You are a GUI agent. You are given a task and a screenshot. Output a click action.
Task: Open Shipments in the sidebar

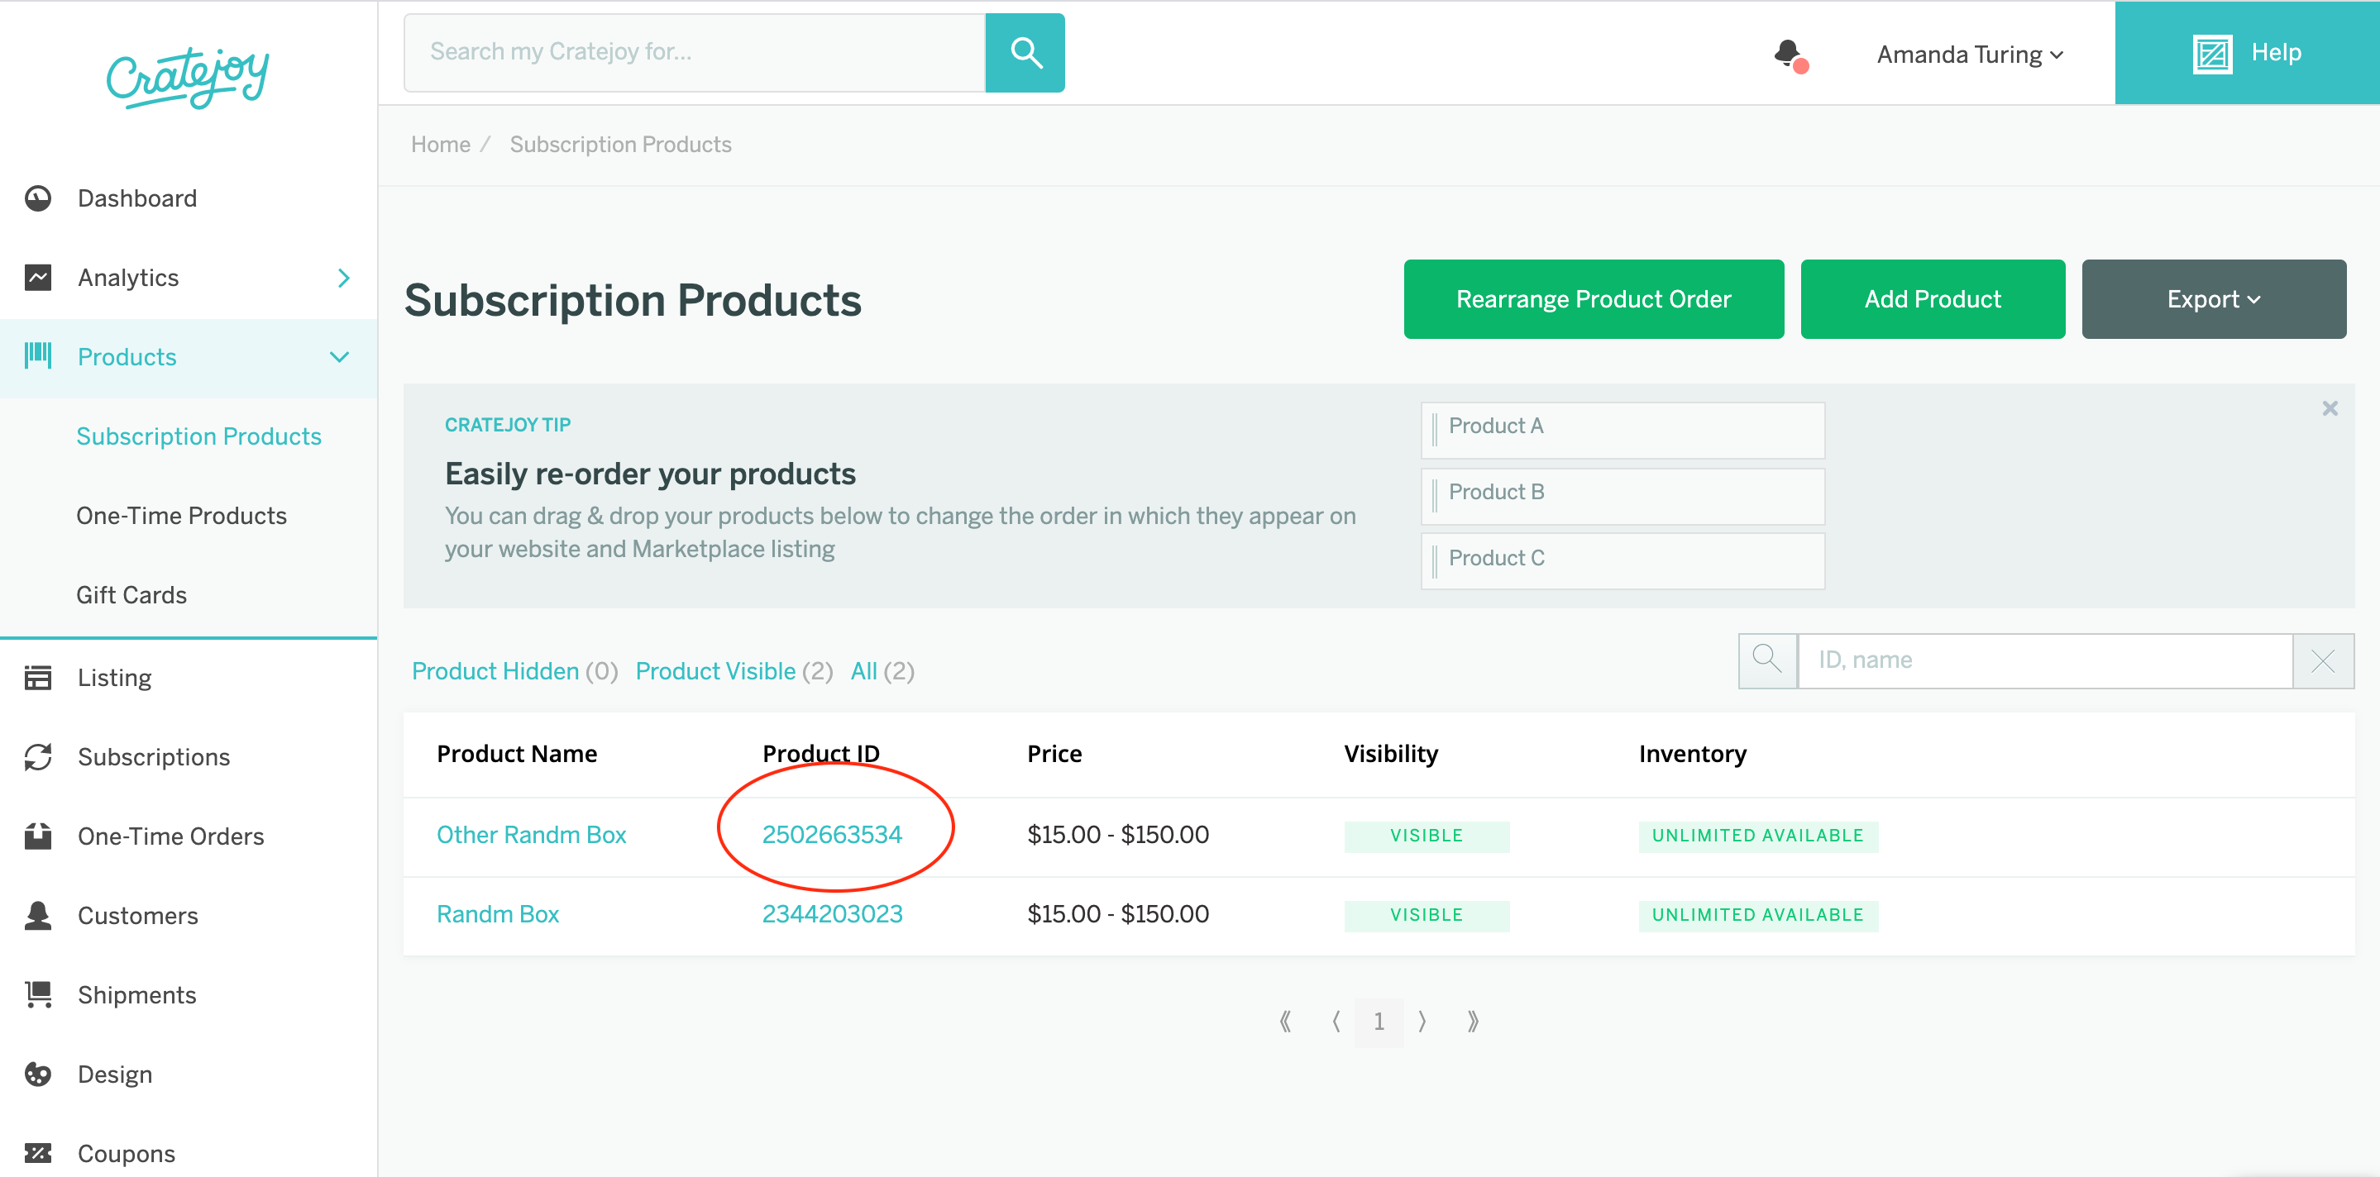click(136, 995)
